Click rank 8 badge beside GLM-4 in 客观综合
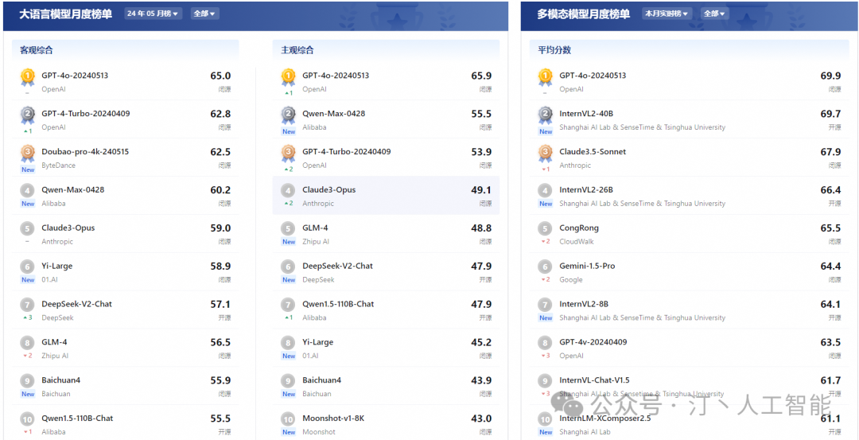 [27, 343]
